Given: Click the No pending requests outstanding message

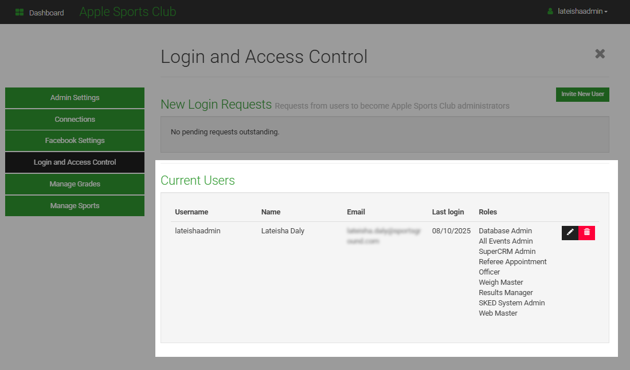Looking at the screenshot, I should (x=225, y=132).
